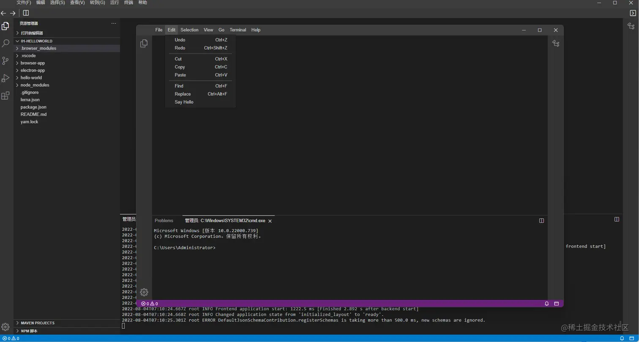Toggle the bottom panel icon in the purple status bar
This screenshot has height=342, width=639.
pos(557,304)
